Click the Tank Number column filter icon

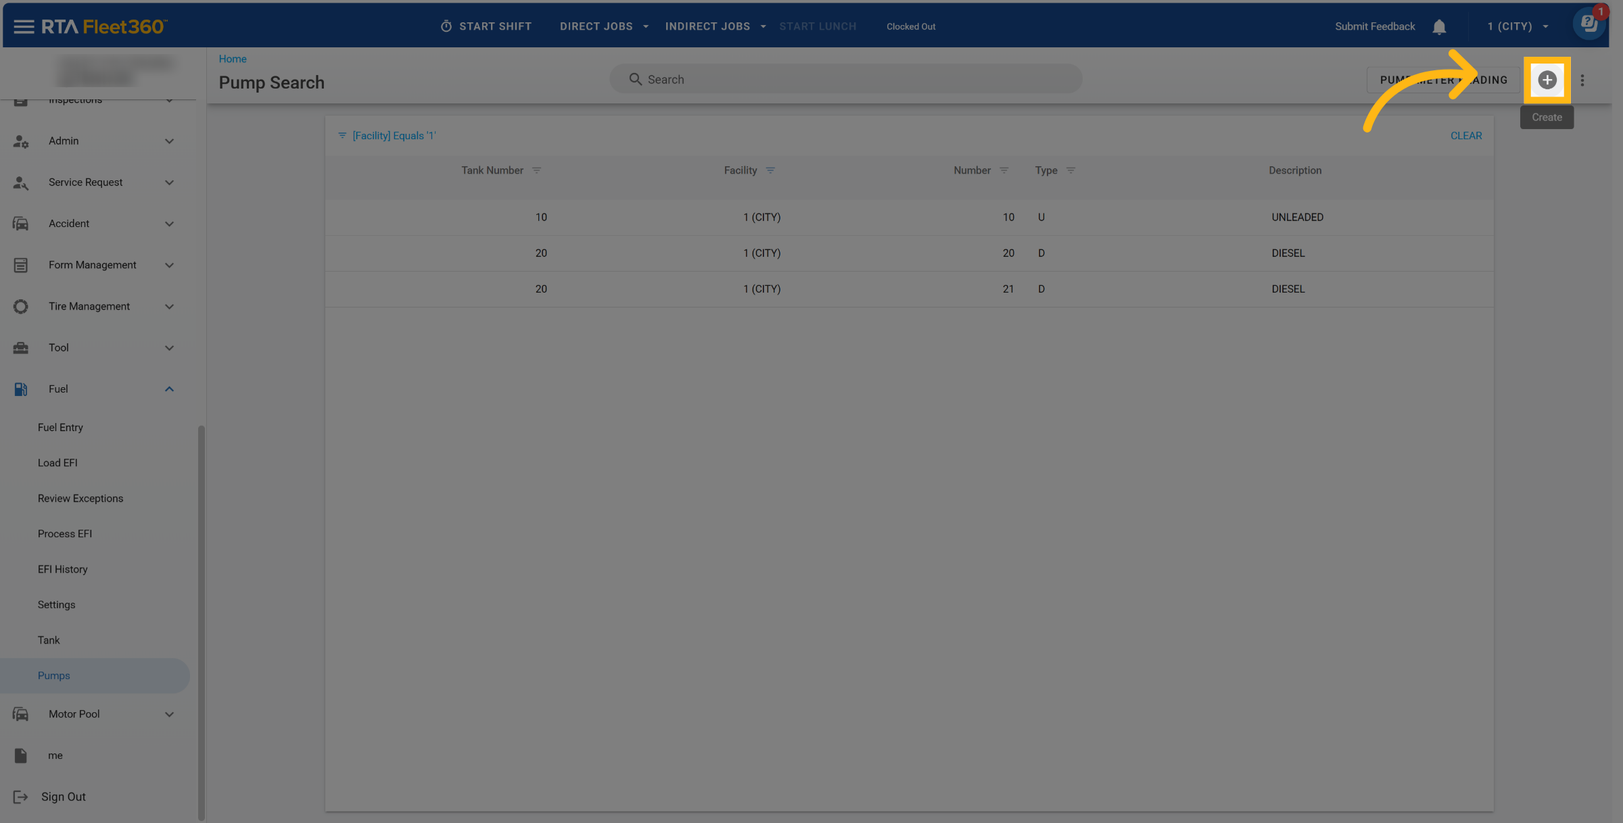tap(536, 170)
